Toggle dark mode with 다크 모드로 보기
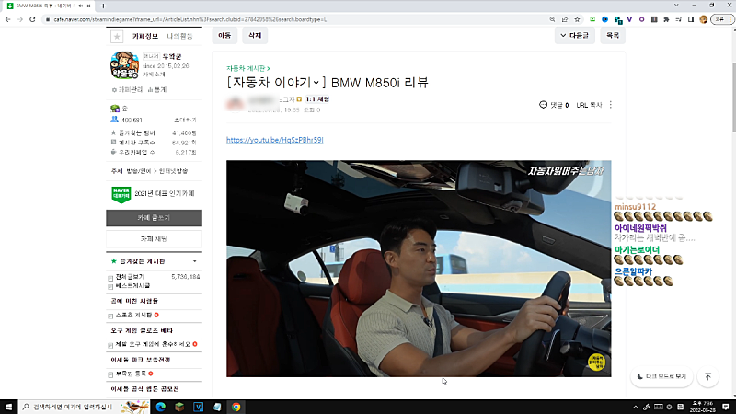 pyautogui.click(x=660, y=376)
